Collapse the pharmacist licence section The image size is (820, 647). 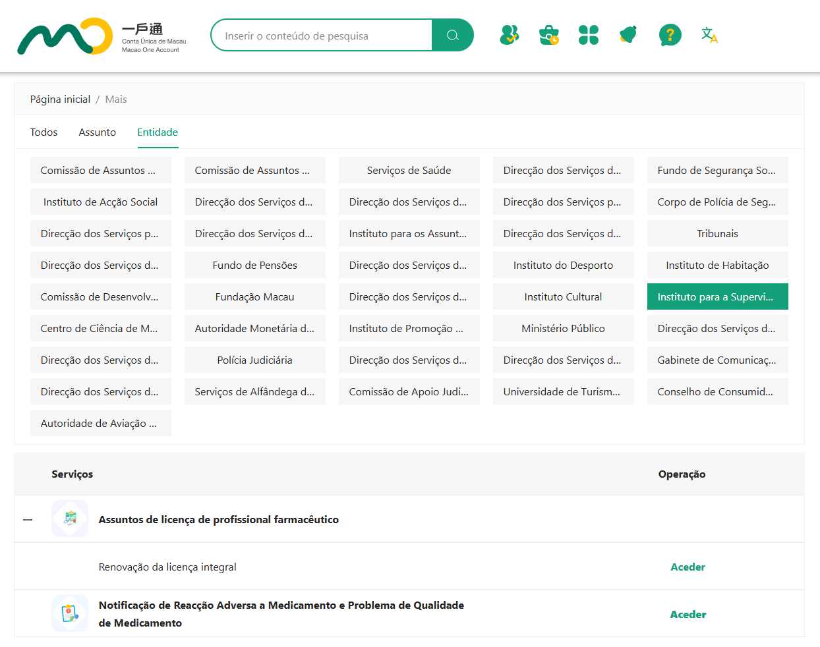pyautogui.click(x=28, y=520)
